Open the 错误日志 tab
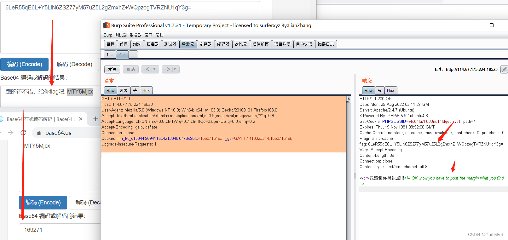The image size is (508, 240). coord(326,44)
